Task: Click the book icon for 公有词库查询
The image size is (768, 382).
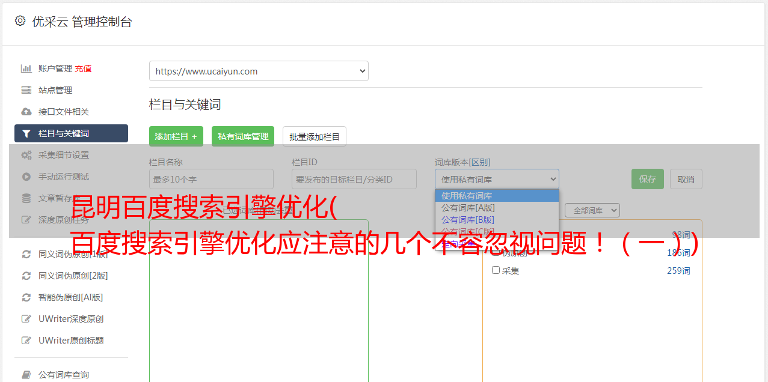Action: (26, 375)
